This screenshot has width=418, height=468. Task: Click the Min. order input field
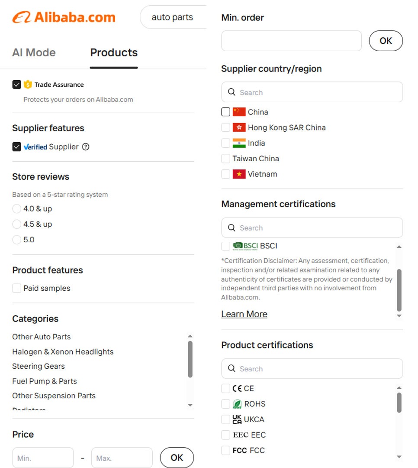[x=292, y=41]
